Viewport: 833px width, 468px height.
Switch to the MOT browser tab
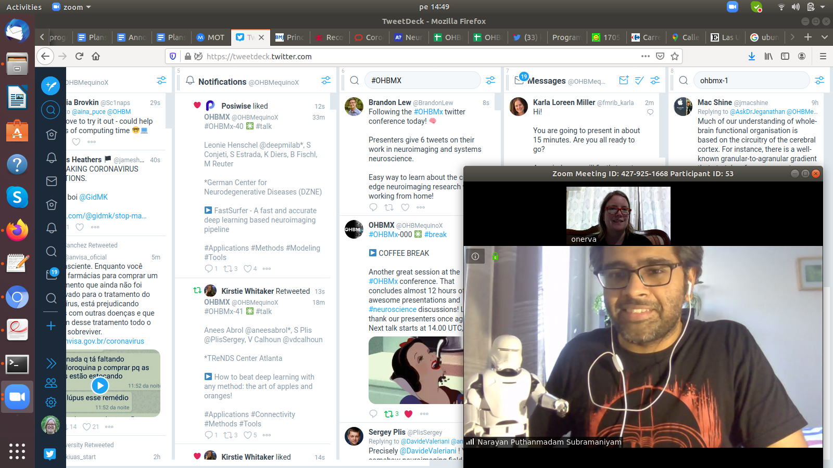point(211,37)
